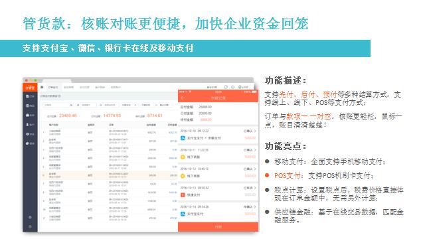The width and height of the screenshot is (425, 239).
Task: Click the paid amount value 14774.85
Action: (x=112, y=116)
